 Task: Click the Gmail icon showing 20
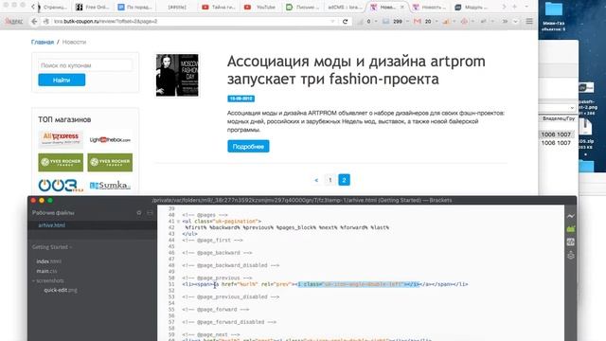417,21
